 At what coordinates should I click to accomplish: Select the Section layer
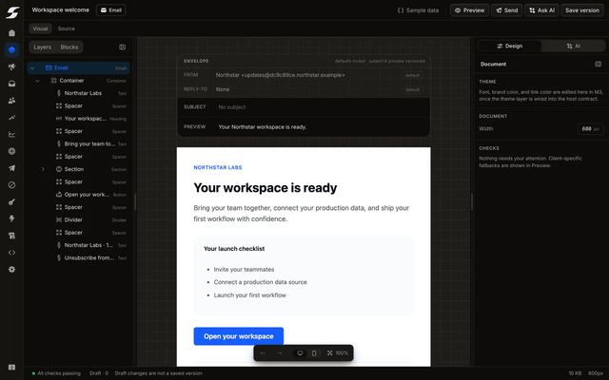coord(78,169)
